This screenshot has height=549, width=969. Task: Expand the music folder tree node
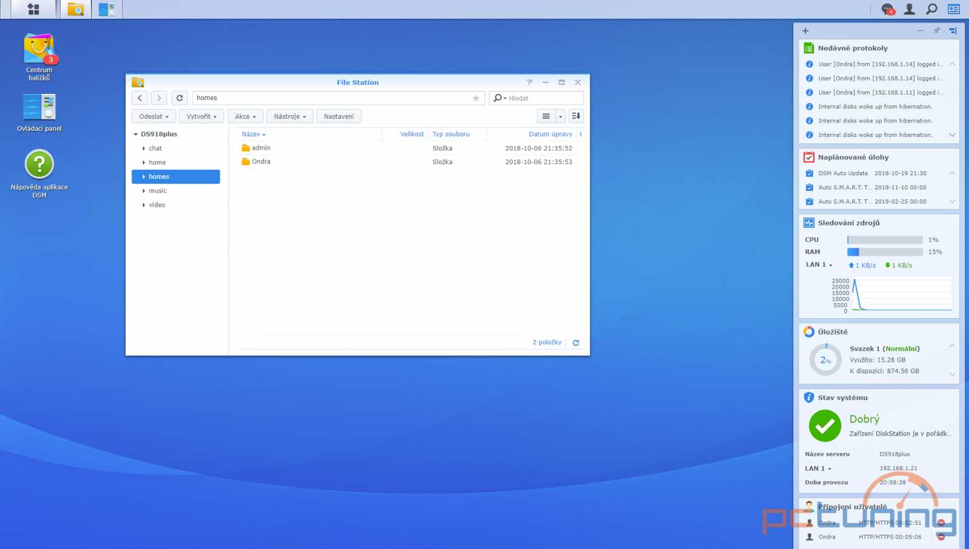[x=144, y=191]
